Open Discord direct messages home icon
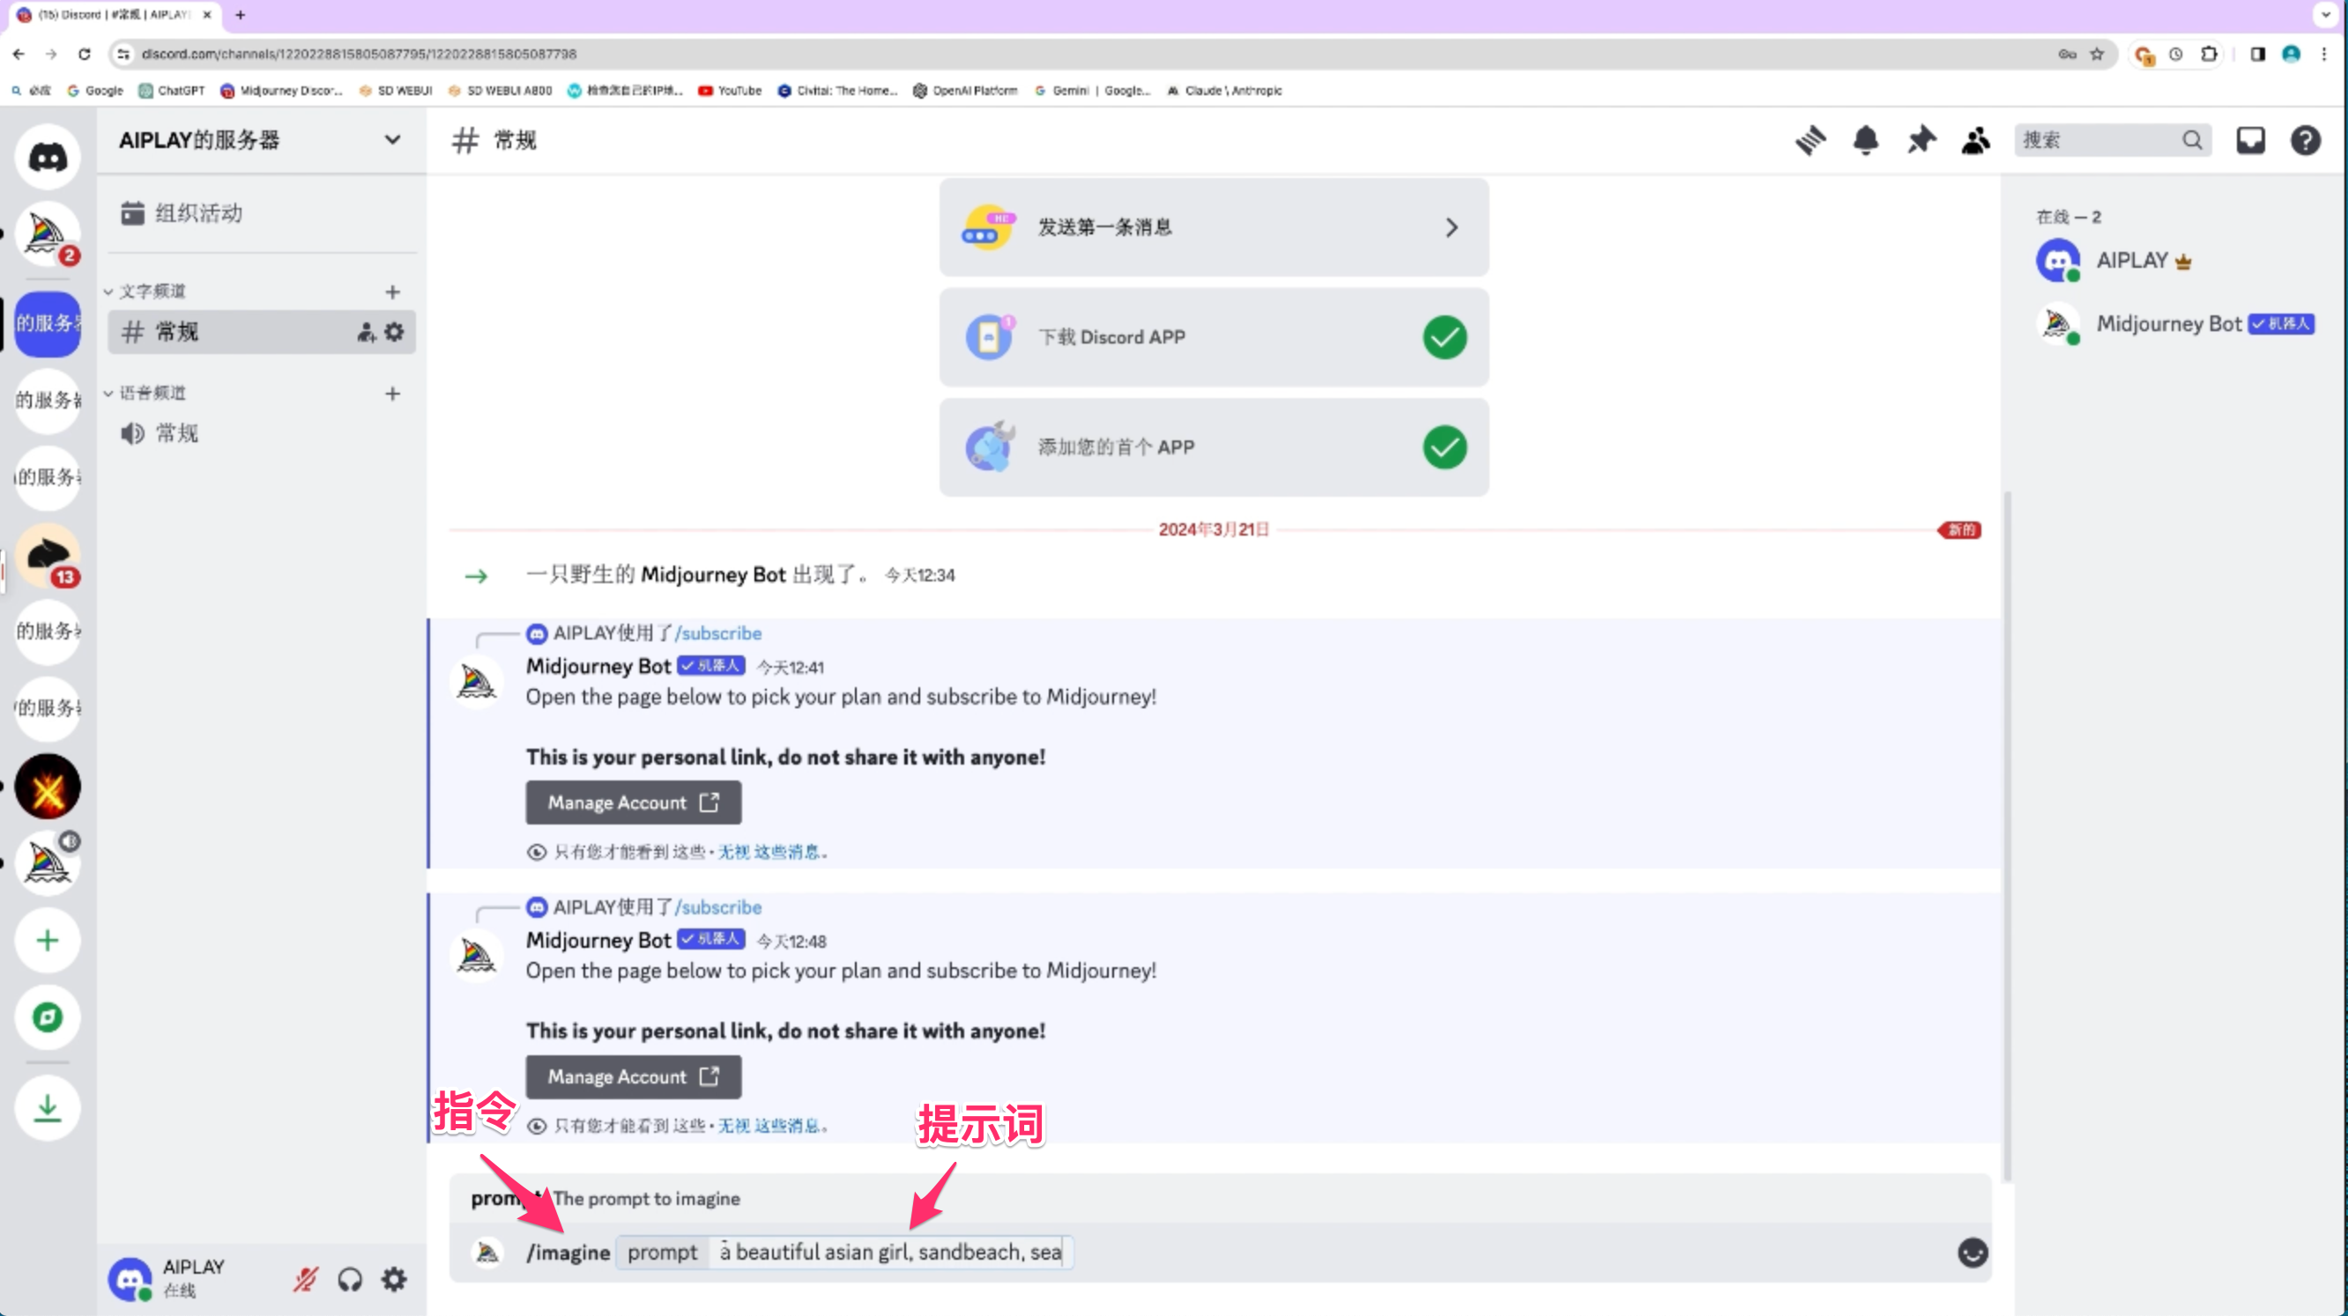 (x=48, y=157)
